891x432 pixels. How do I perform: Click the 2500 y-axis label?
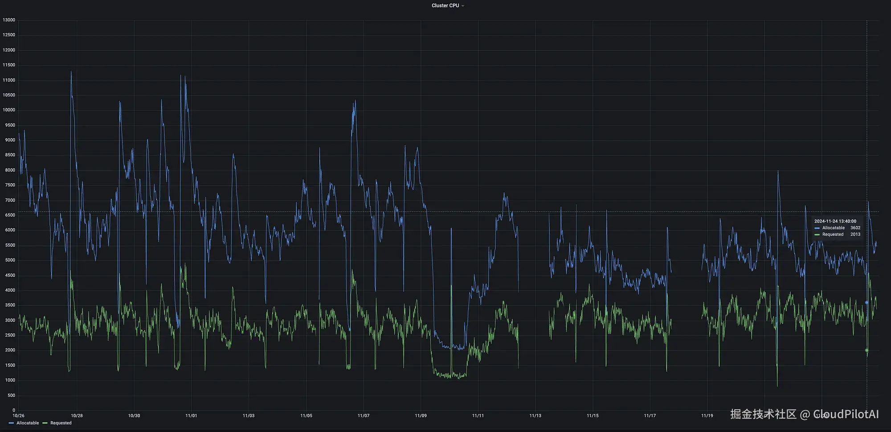10,335
